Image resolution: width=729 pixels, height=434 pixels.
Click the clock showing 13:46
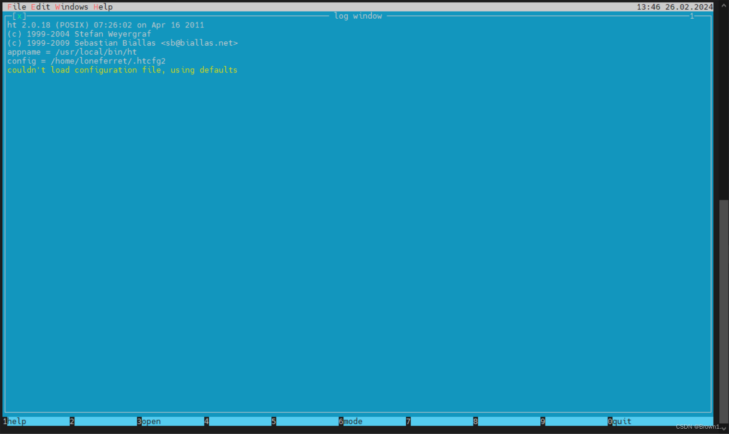tap(650, 6)
